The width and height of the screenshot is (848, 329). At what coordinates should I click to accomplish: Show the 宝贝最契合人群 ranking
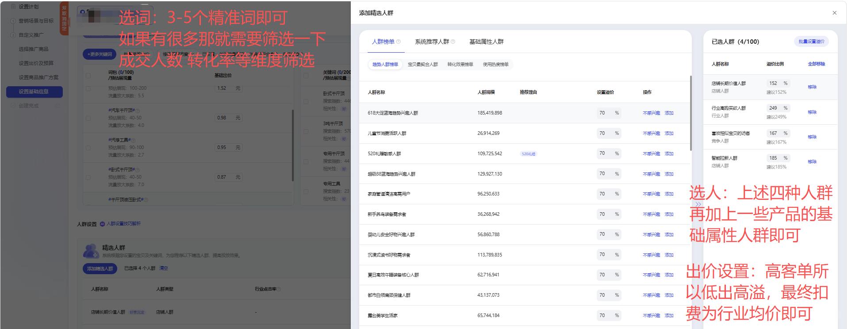(422, 65)
